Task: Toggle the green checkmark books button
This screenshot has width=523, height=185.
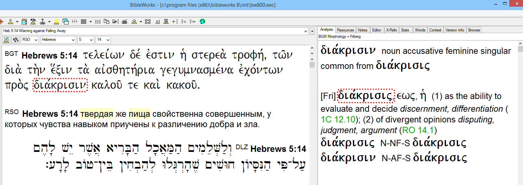Action: (6, 40)
